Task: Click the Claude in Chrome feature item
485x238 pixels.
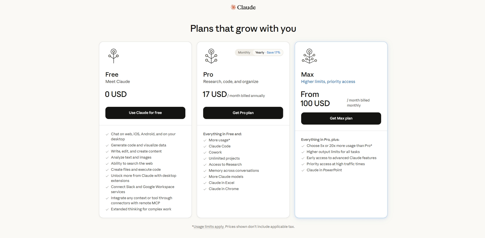Action: [x=224, y=189]
